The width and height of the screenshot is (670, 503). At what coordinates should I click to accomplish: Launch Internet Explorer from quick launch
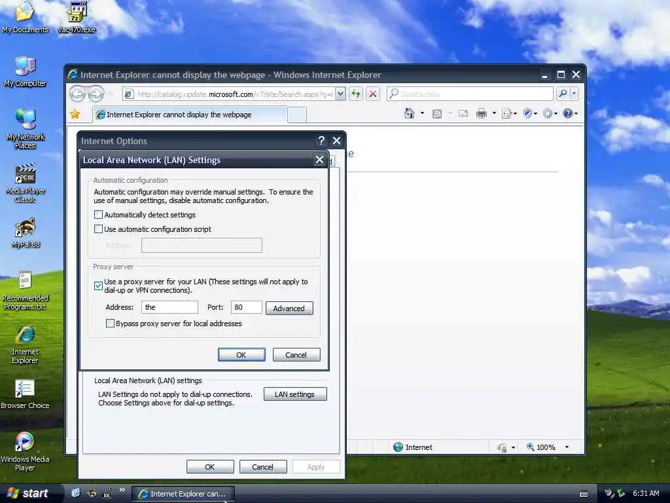(76, 493)
